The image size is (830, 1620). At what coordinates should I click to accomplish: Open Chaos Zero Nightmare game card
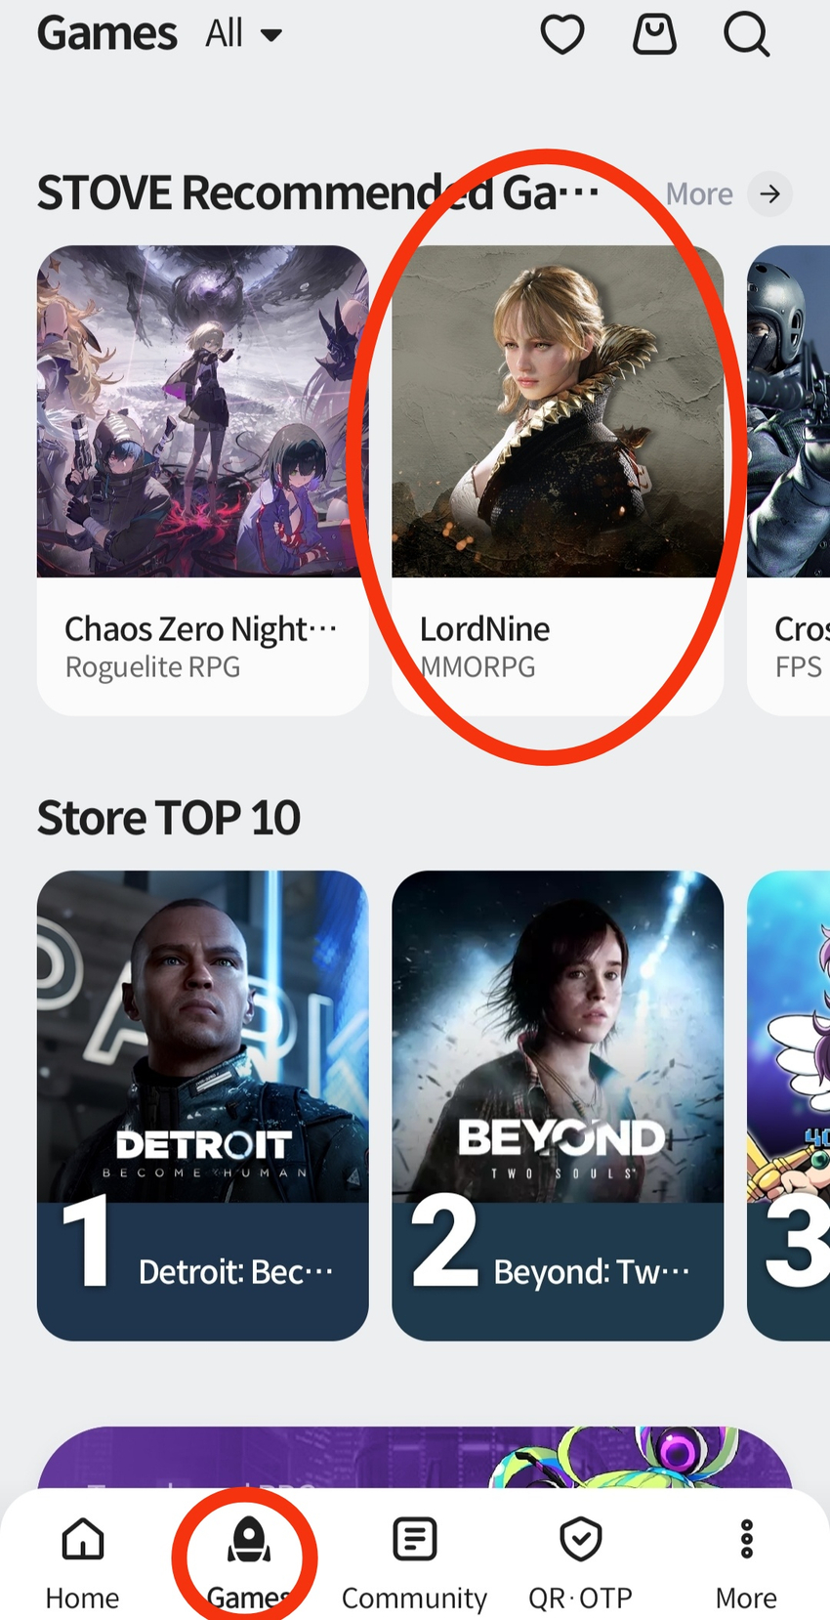coord(203,480)
